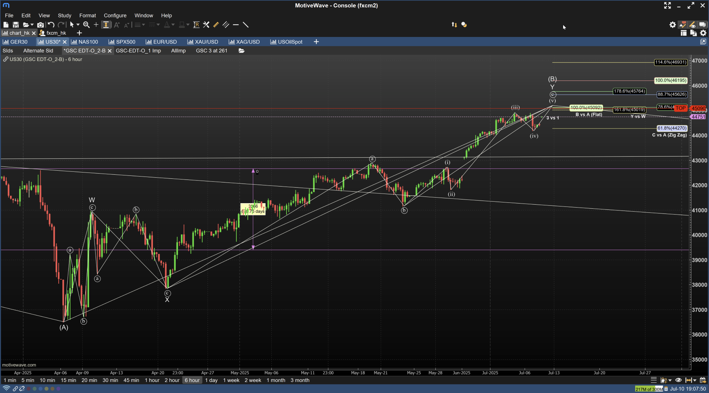Select the 15 min timeframe
The height and width of the screenshot is (393, 709).
68,380
